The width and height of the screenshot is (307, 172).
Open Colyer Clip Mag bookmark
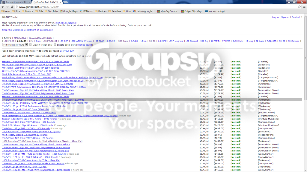coord(192,11)
